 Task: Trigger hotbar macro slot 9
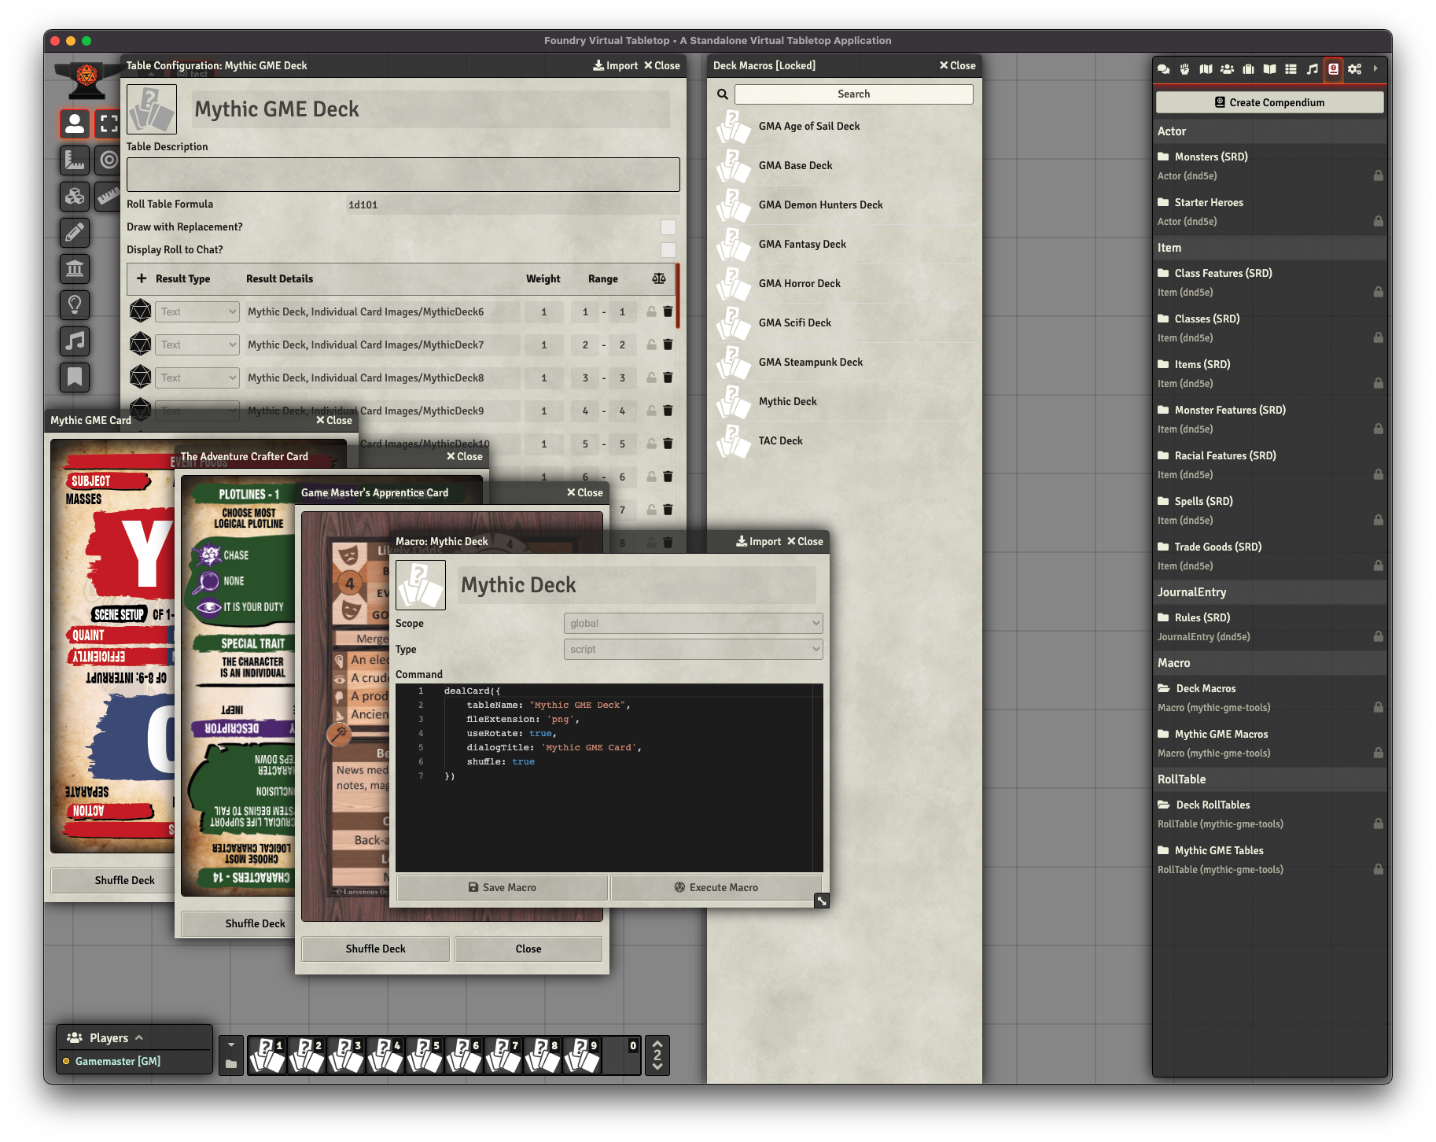[x=582, y=1055]
